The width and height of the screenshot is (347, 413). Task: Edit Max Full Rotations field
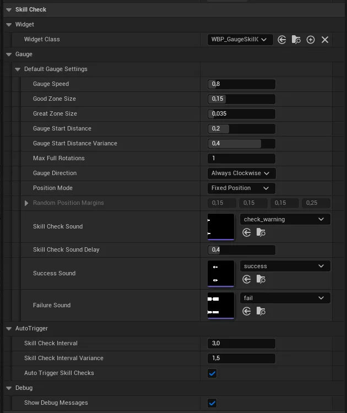pyautogui.click(x=241, y=158)
